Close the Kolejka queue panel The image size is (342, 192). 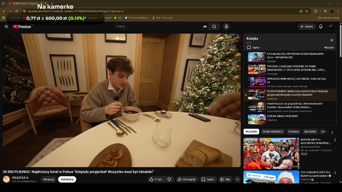pyautogui.click(x=332, y=40)
